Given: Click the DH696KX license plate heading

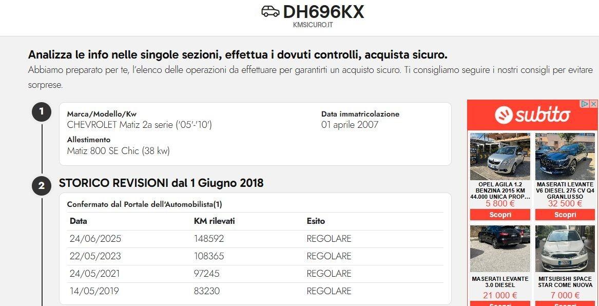Looking at the screenshot, I should 323,12.
